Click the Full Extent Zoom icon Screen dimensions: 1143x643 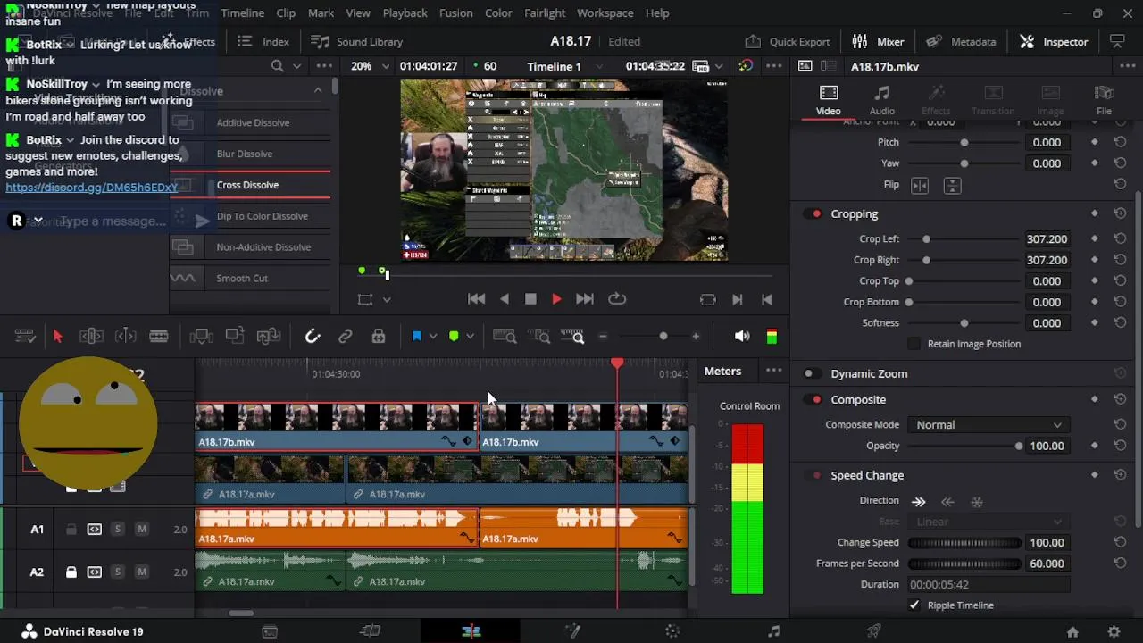point(505,336)
